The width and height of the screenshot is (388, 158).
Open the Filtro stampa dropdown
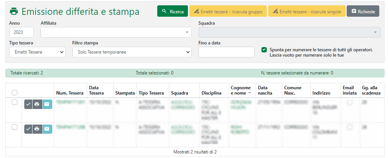click(x=132, y=52)
